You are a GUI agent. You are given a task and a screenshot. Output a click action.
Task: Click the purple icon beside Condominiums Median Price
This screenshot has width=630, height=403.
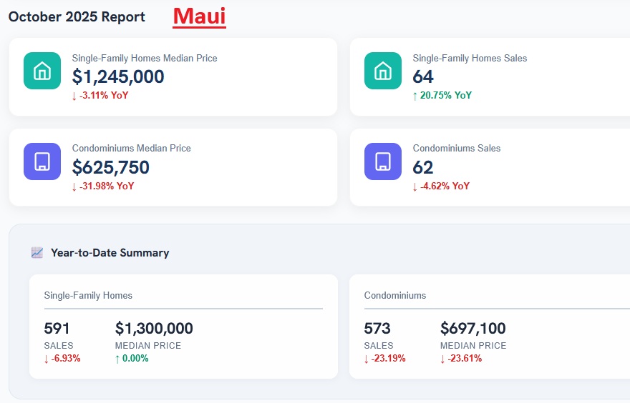click(x=42, y=161)
